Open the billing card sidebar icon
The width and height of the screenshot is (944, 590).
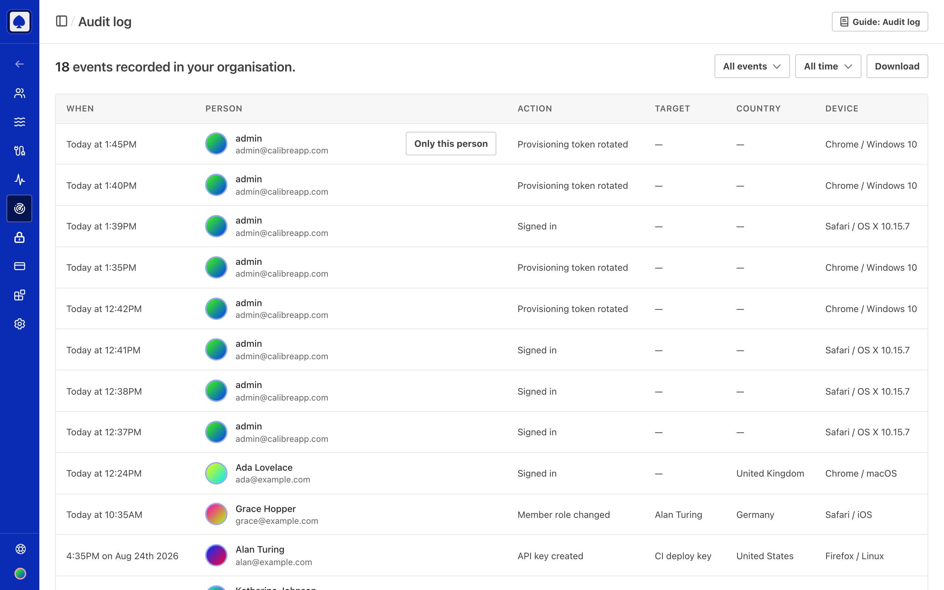(x=20, y=266)
